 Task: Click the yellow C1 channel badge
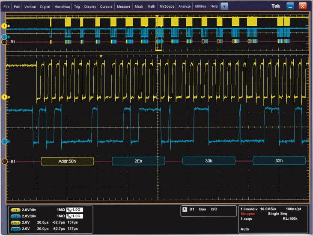click(15, 211)
